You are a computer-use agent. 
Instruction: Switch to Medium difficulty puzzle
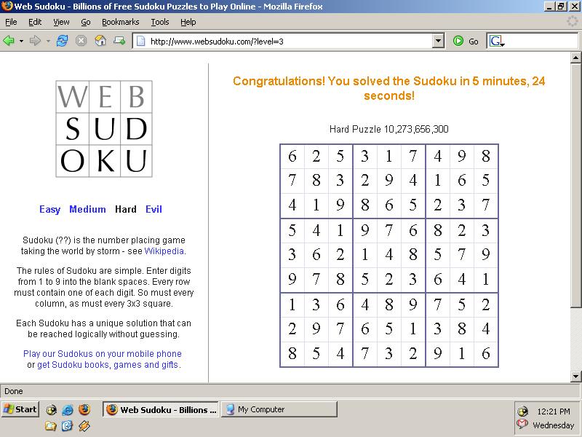87,209
